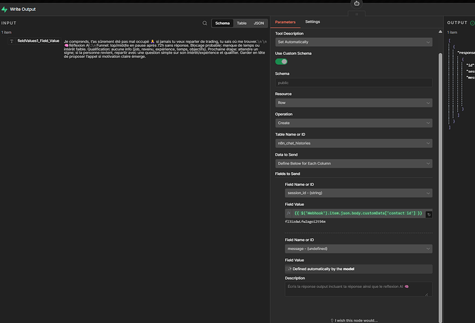Click the text type icon beside fieldValues1_Field_Value
The height and width of the screenshot is (323, 475).
[x=11, y=41]
